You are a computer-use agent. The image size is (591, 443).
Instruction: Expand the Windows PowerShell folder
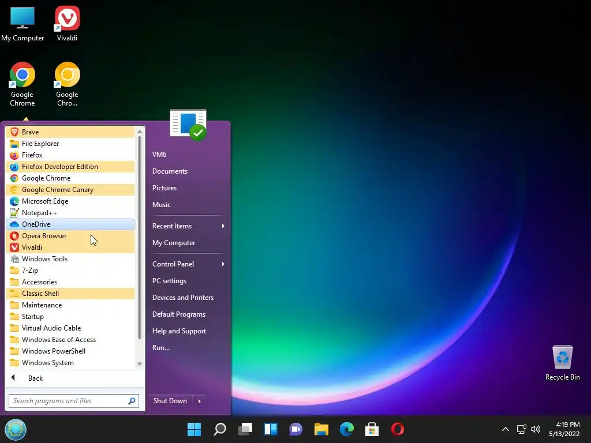(70, 351)
